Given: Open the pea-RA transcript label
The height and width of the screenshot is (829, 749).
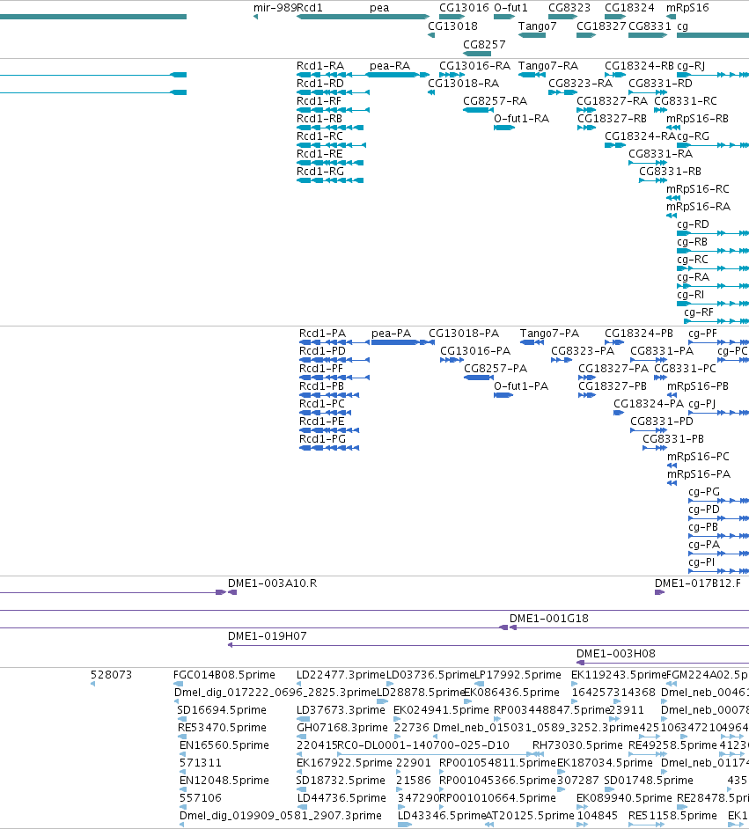Looking at the screenshot, I should tap(390, 65).
